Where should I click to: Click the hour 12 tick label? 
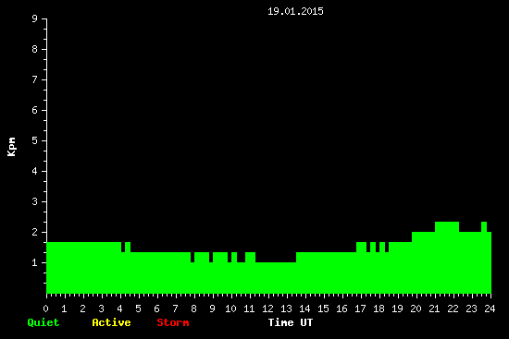(267, 309)
